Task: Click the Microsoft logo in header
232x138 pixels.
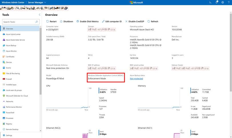Action: pyautogui.click(x=136, y=3)
